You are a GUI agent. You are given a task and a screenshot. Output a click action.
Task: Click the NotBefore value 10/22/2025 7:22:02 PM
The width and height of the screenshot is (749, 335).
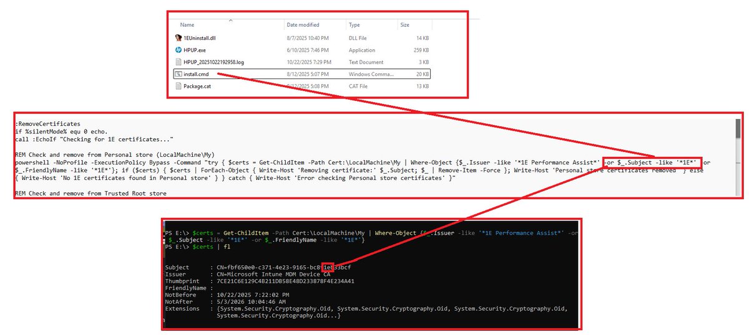coord(253,295)
